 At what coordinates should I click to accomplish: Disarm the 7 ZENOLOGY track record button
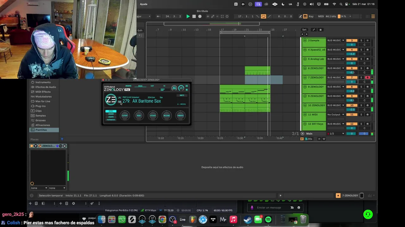click(367, 78)
